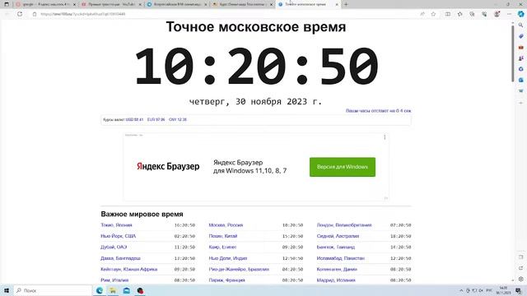
Task: Open the Windows Start button
Action: 7,290
